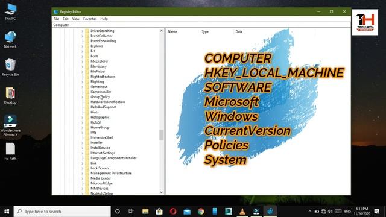This screenshot has height=217, width=386.
Task: Expand the Lock Screen key
Action: 83,168
